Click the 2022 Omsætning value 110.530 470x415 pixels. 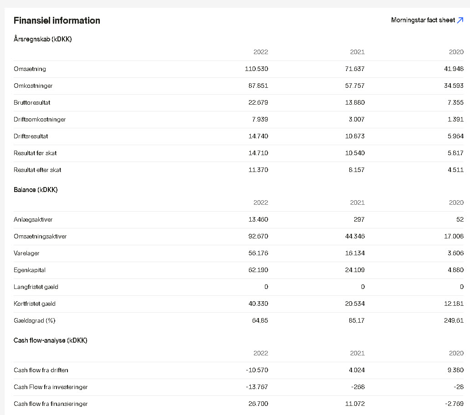coord(256,69)
